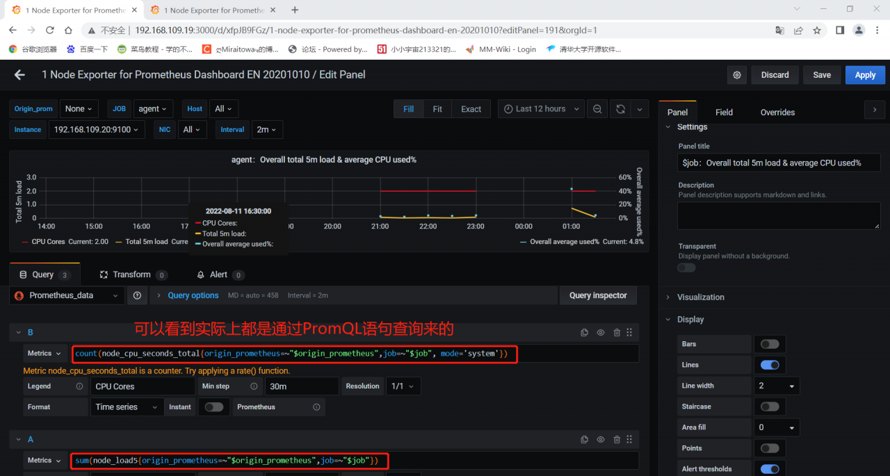The height and width of the screenshot is (476, 890).
Task: Disable the Lines display switch
Action: click(770, 365)
